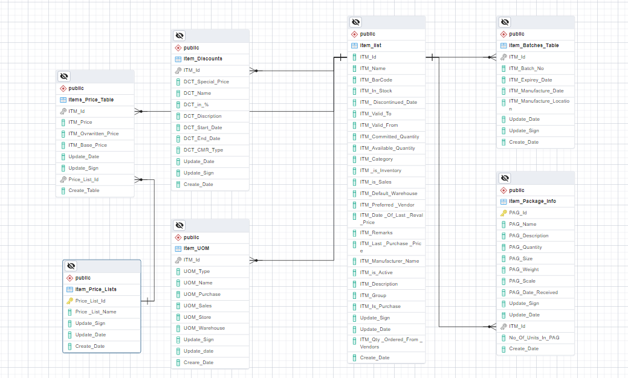Select the Item_list table title

pyautogui.click(x=371, y=45)
